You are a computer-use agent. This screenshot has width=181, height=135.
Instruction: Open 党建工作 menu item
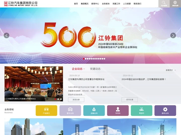[x=116, y=4]
